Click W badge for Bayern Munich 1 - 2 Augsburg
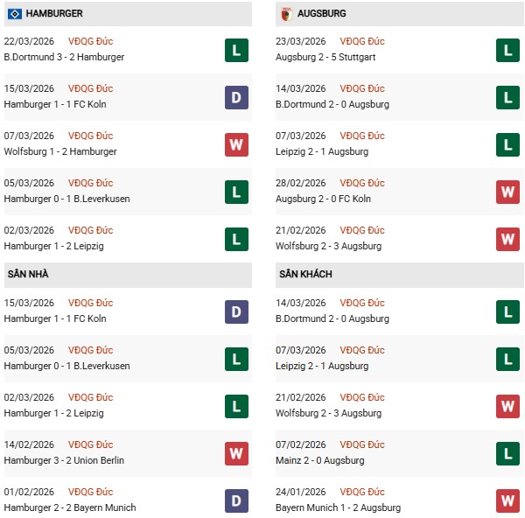This screenshot has width=525, height=518. [507, 500]
